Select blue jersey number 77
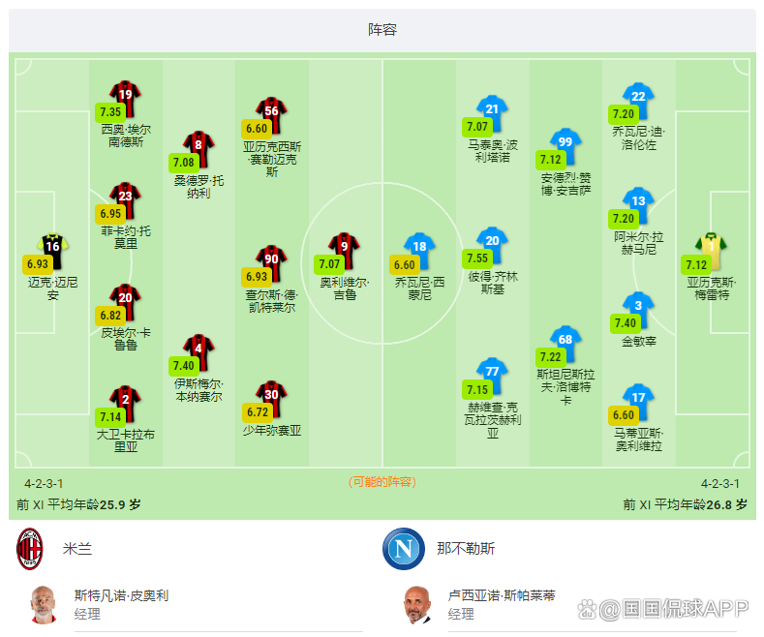This screenshot has width=764, height=637. point(492,376)
